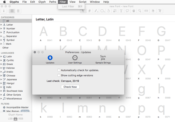Select the TrueType instructor tool
Image resolution: width=175 pixels, height=122 pixels.
[x=160, y=11]
